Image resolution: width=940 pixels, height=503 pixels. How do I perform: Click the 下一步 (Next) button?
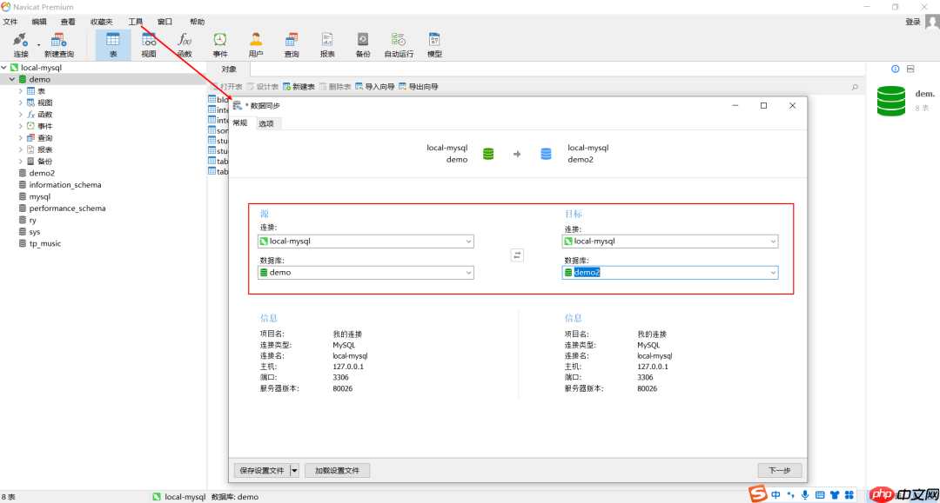(x=779, y=470)
